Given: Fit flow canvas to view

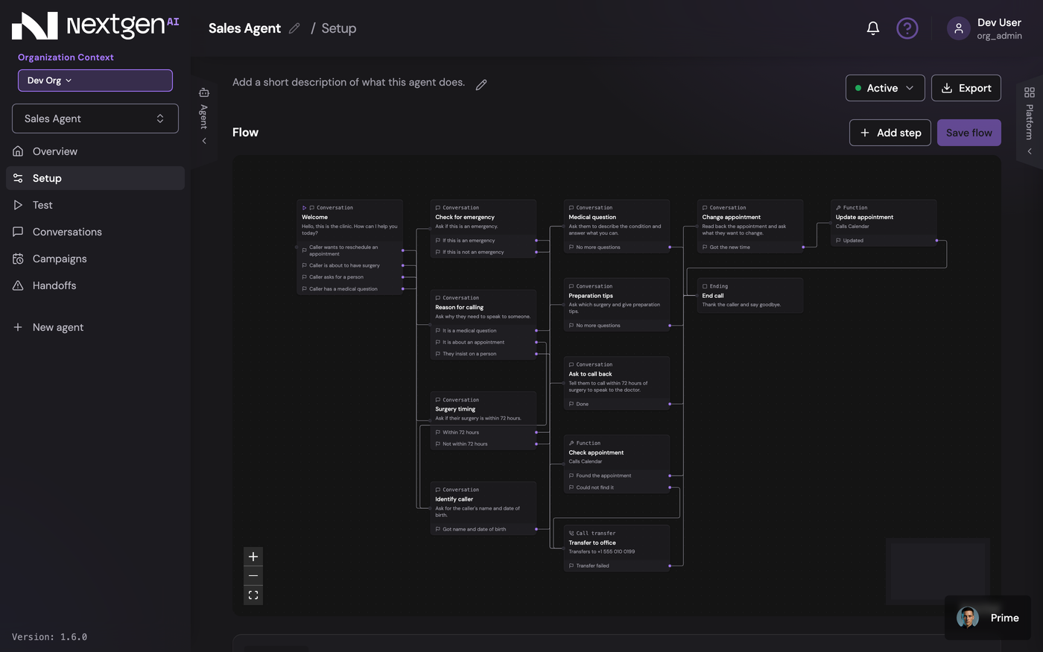Looking at the screenshot, I should point(253,595).
